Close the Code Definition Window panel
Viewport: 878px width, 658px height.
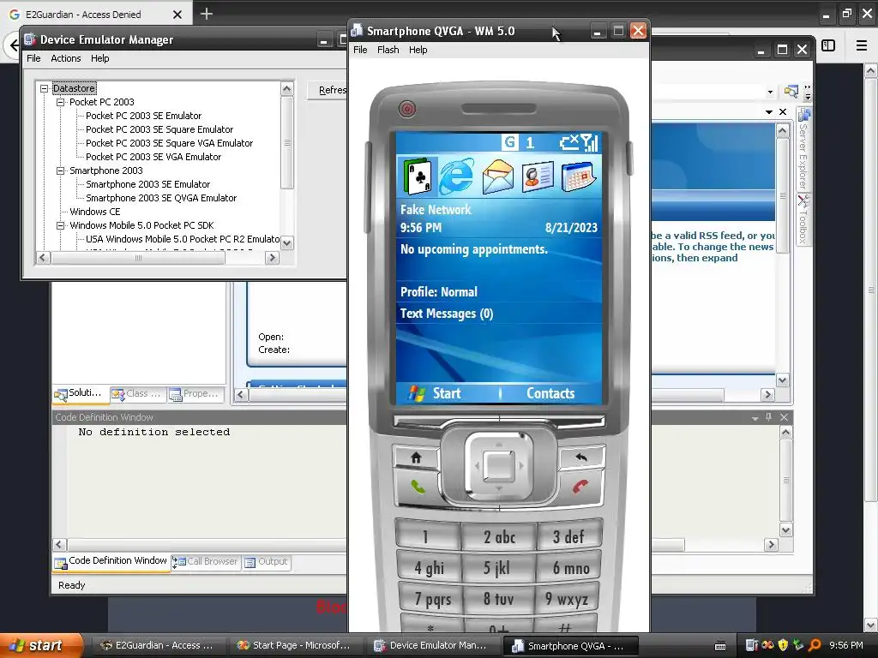pos(784,417)
